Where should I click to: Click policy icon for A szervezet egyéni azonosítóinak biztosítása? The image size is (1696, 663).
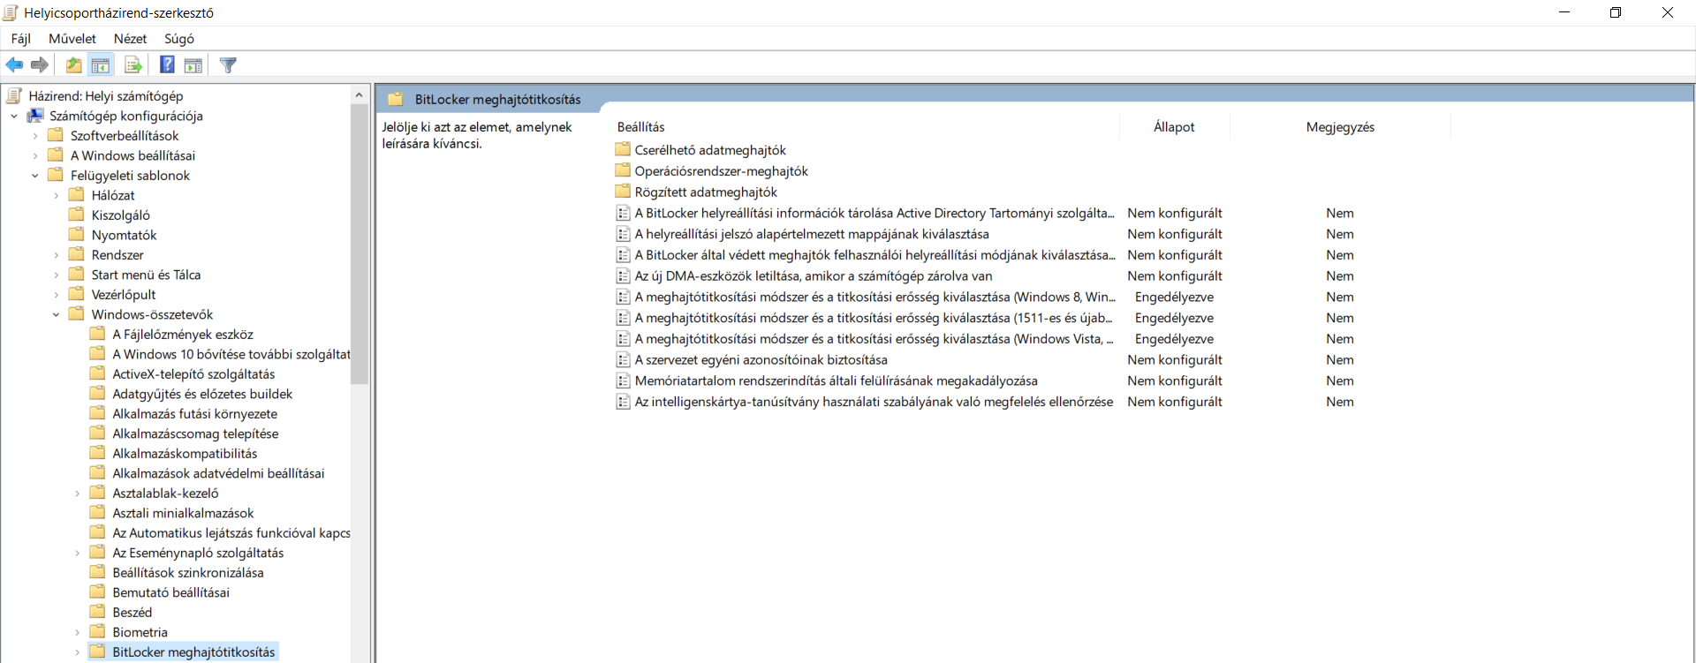pyautogui.click(x=623, y=359)
